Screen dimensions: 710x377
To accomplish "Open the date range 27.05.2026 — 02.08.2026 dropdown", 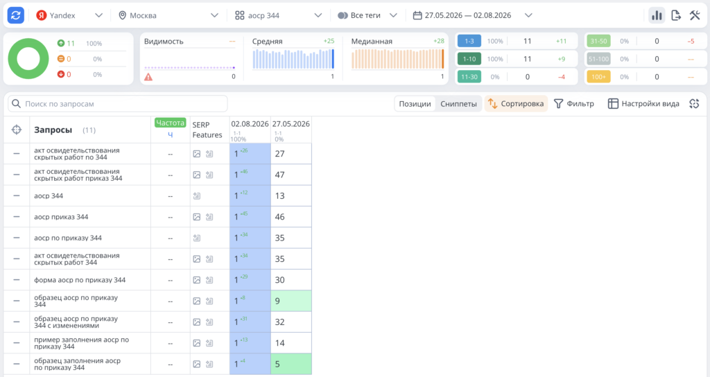I will pyautogui.click(x=472, y=15).
